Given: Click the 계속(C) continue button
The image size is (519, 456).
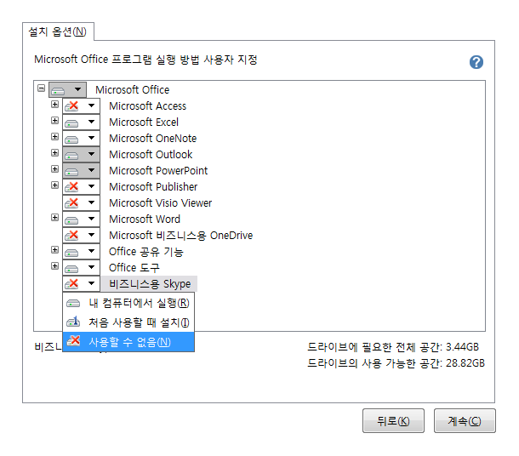Looking at the screenshot, I should (x=465, y=420).
